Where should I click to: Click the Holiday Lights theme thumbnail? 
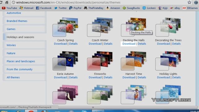[168, 61]
